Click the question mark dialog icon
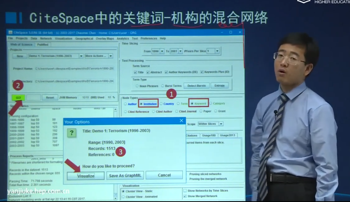Image resolution: width=350 pixels, height=202 pixels. tap(72, 133)
